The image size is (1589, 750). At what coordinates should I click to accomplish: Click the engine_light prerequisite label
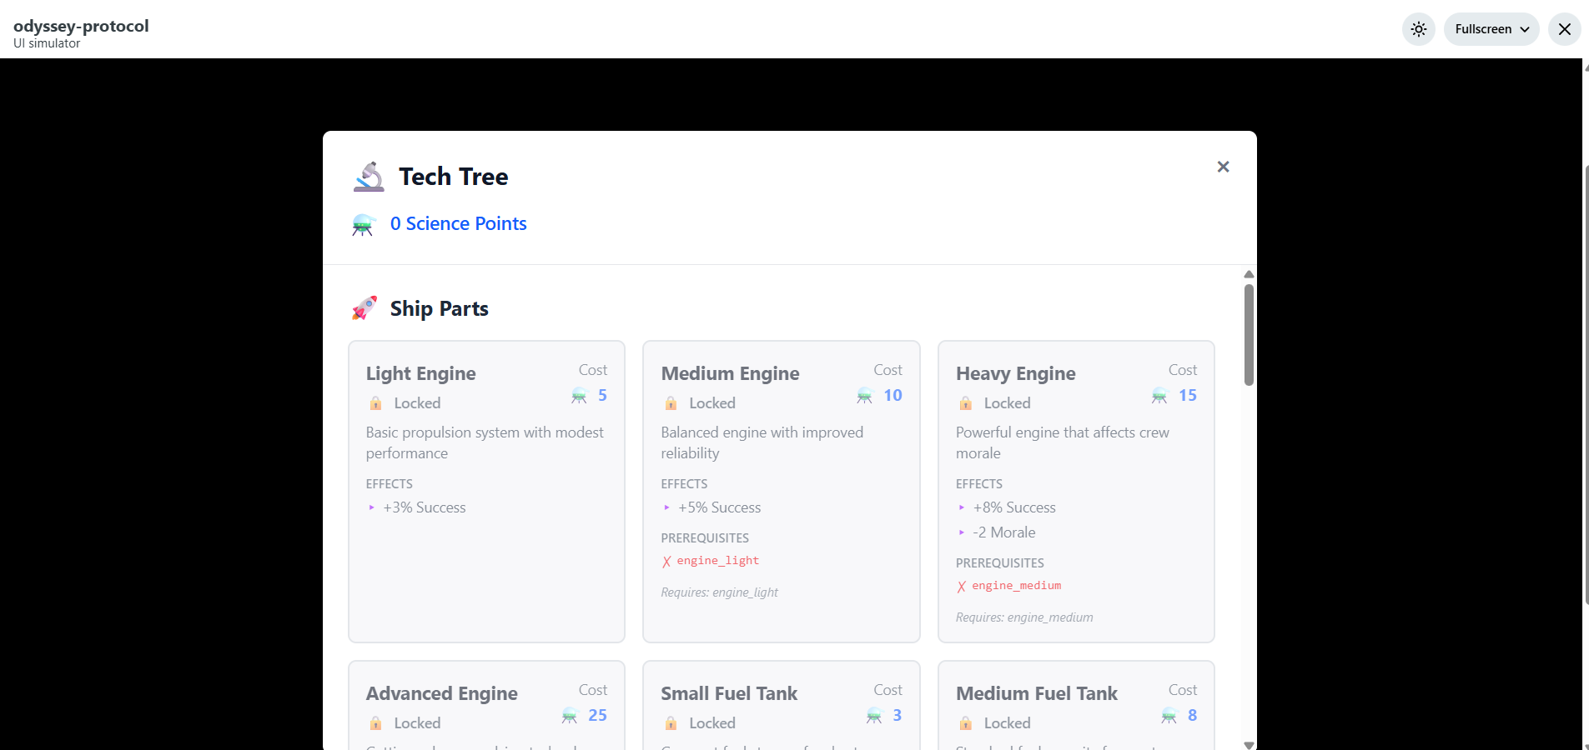point(717,561)
